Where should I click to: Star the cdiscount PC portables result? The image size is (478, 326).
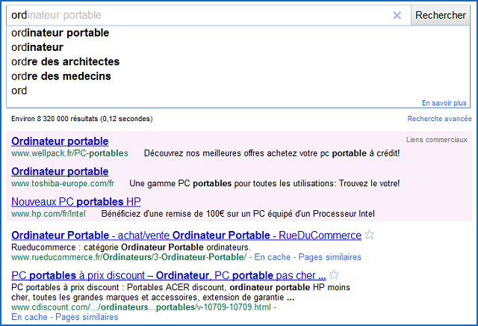pos(335,274)
